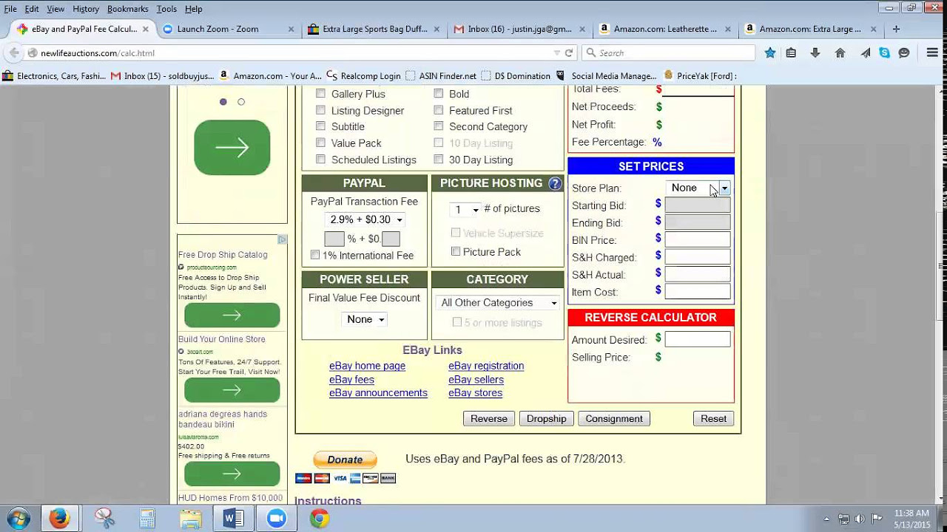Open Snipping Tool from taskbar
Image resolution: width=947 pixels, height=532 pixels.
pos(104,518)
